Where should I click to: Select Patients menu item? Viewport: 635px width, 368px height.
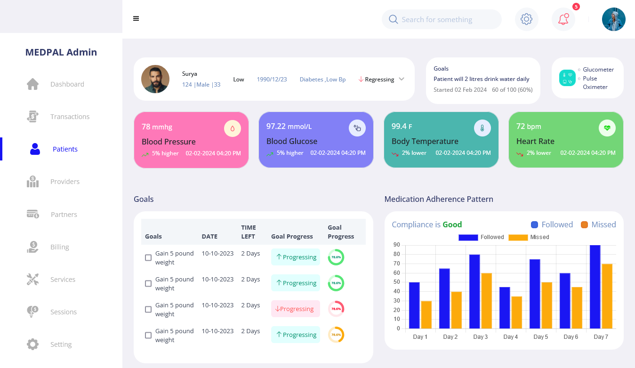[x=65, y=149]
